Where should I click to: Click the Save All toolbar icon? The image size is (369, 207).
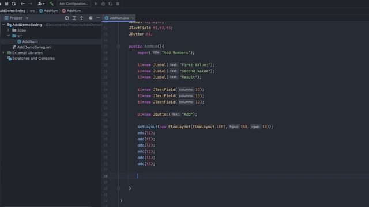click(6, 3)
